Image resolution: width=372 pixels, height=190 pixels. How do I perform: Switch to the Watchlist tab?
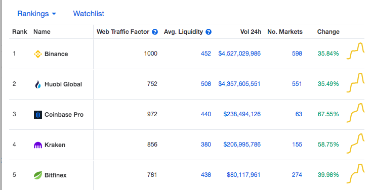[x=89, y=14]
